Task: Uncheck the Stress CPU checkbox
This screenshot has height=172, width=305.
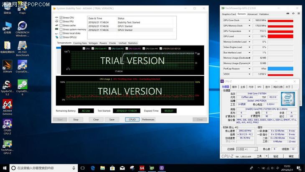Action: [61, 18]
